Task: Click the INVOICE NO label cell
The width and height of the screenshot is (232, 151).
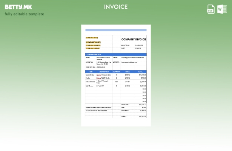Action: point(125,45)
